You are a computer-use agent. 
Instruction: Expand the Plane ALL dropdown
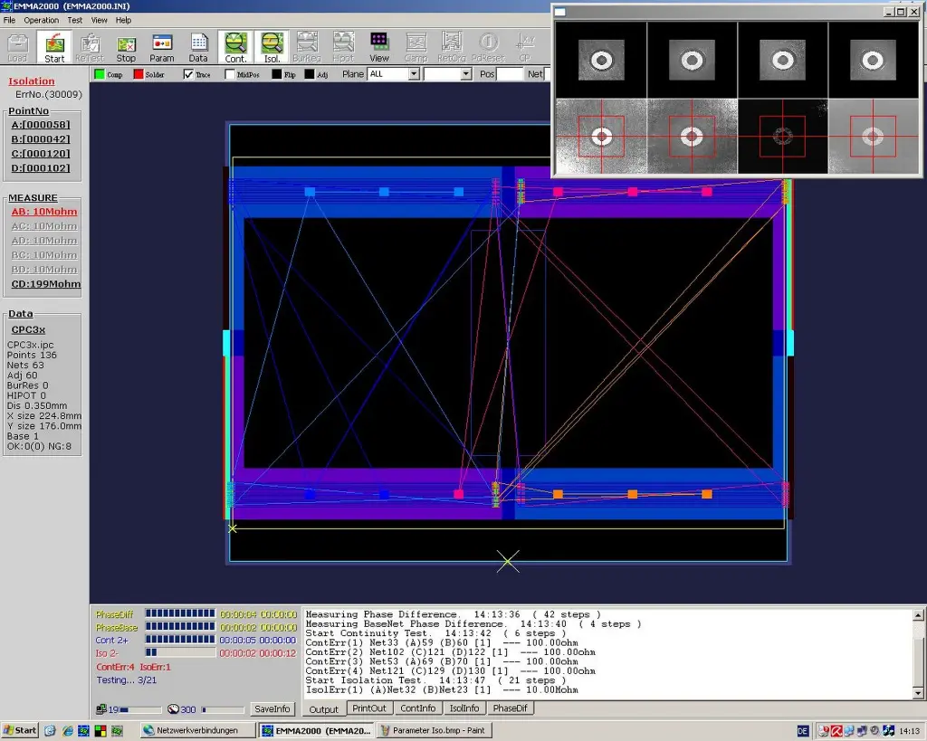pos(414,74)
